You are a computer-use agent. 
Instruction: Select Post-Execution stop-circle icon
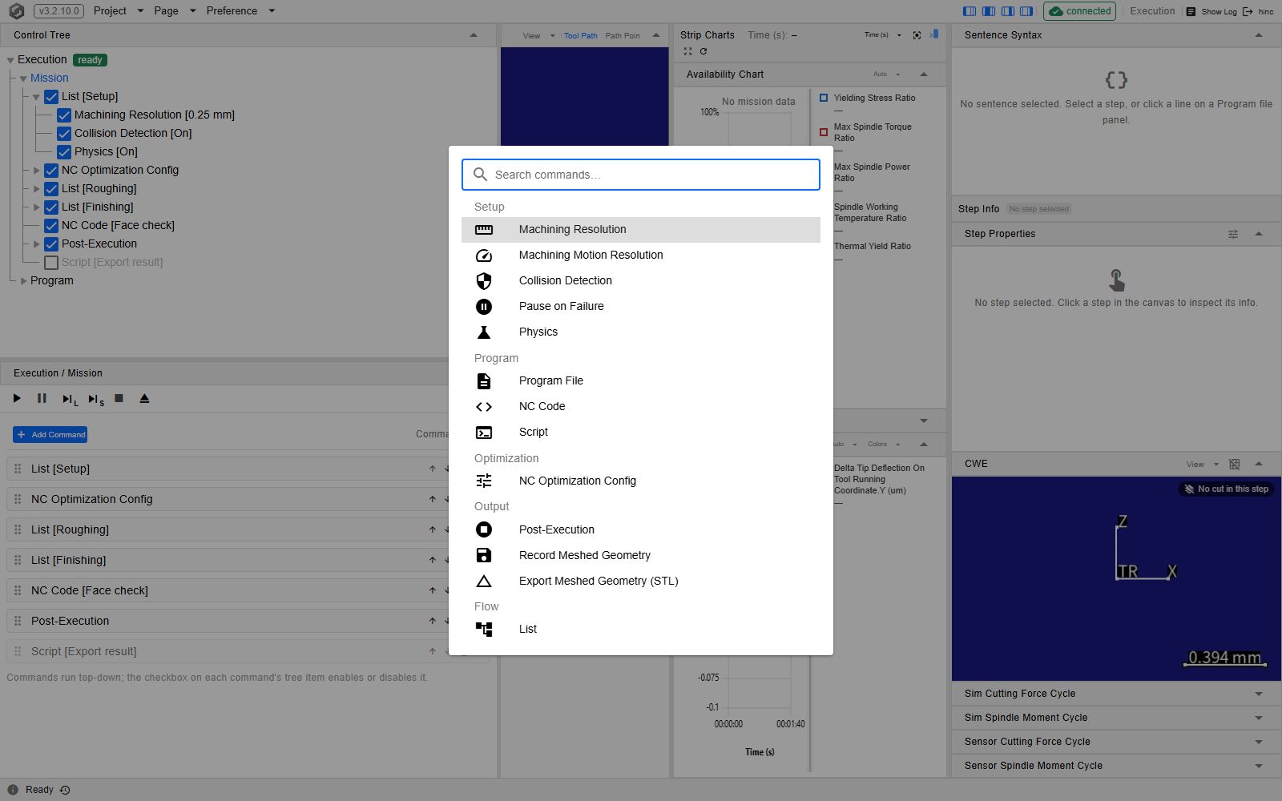click(x=484, y=529)
